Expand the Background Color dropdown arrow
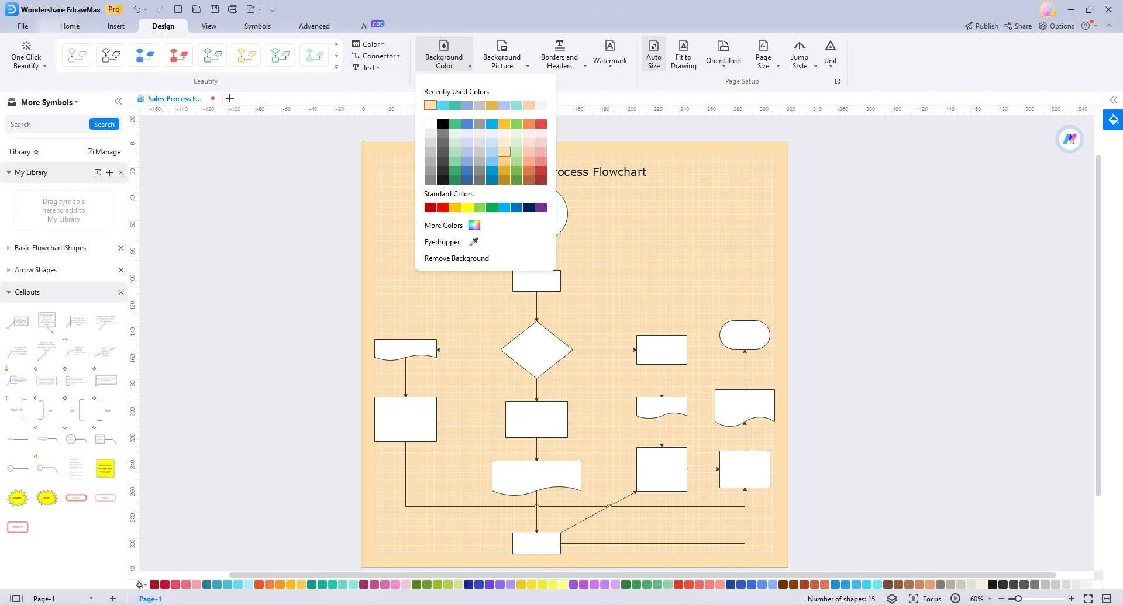1123x605 pixels. tap(470, 66)
